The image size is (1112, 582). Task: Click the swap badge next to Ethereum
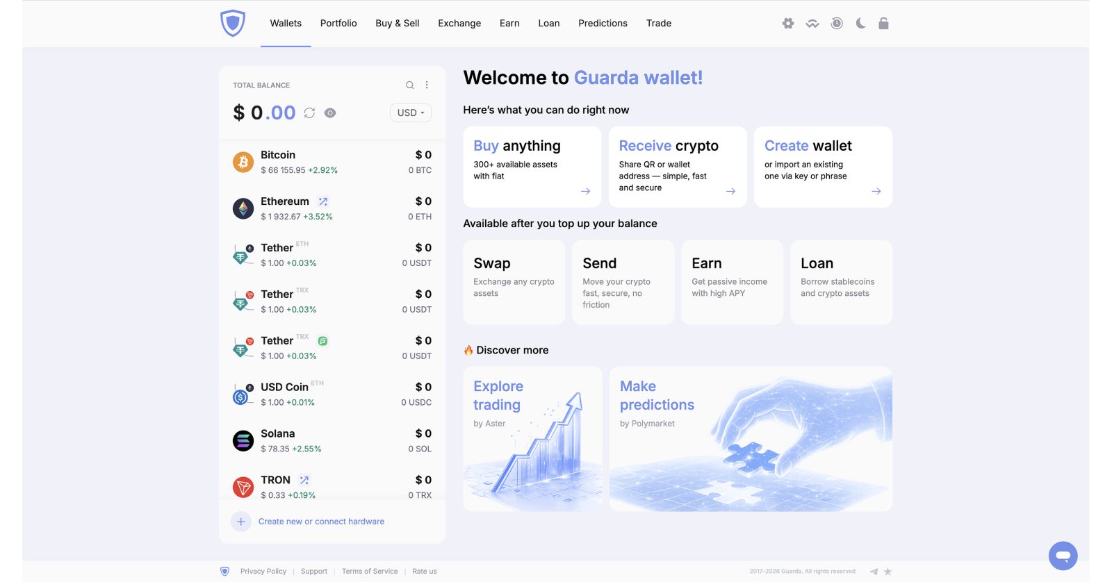pos(323,201)
